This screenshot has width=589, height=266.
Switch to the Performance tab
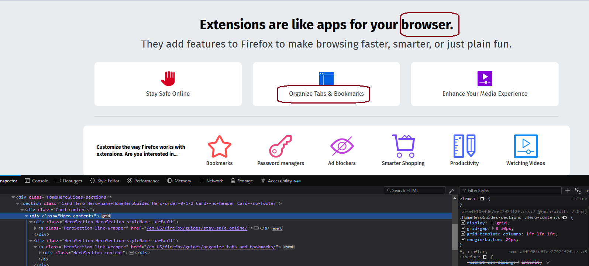143,181
